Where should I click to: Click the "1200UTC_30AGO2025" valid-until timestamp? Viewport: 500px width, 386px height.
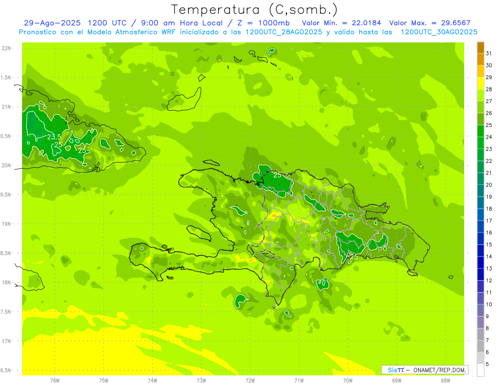[439, 32]
